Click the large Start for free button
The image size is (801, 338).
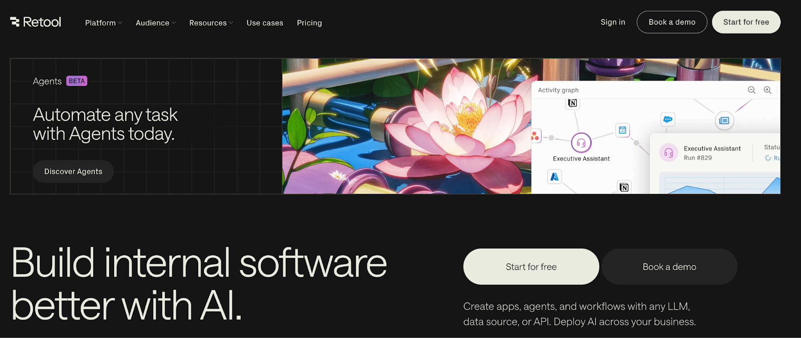(531, 266)
